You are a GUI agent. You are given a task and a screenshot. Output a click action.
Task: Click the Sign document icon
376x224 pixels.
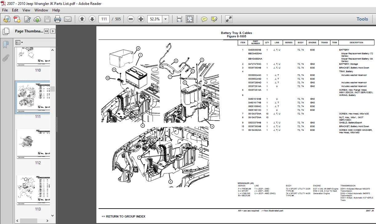pos(27,19)
